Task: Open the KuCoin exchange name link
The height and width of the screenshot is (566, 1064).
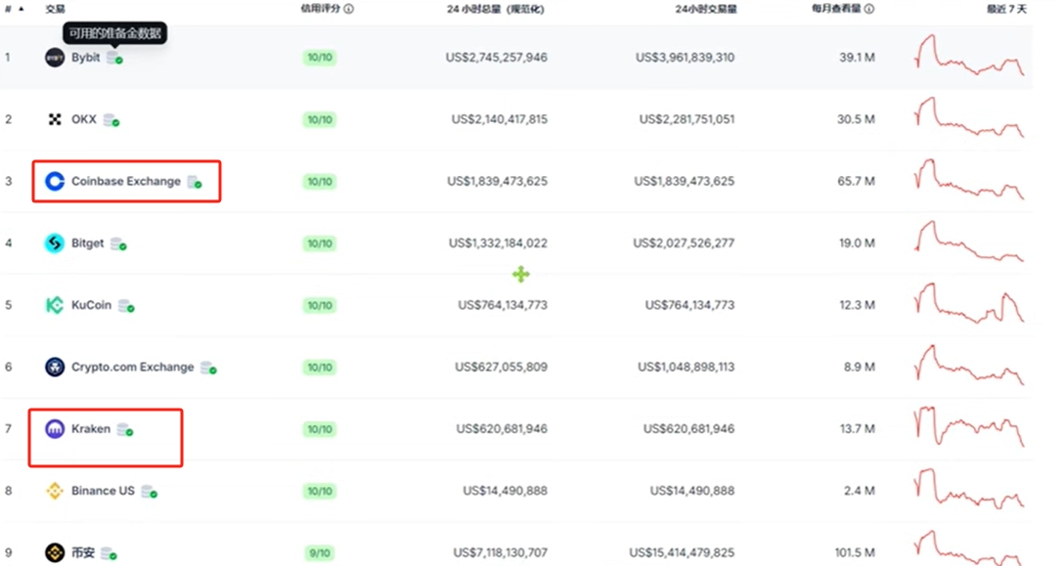Action: [x=92, y=305]
